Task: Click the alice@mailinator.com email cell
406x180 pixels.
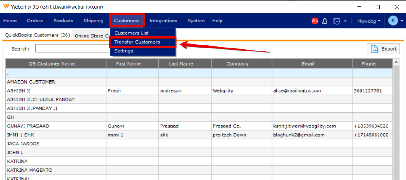Action: tap(312, 90)
